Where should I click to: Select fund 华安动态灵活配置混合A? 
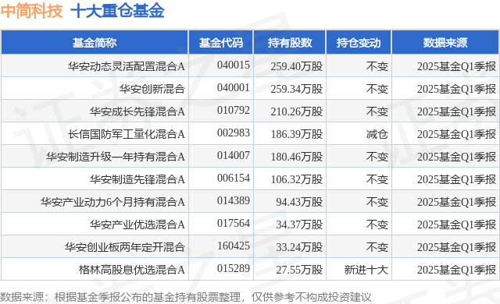[x=127, y=66]
